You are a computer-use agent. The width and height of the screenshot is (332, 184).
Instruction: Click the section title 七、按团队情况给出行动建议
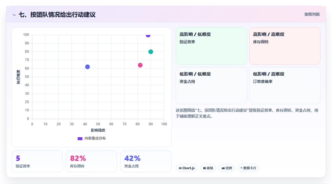point(57,15)
